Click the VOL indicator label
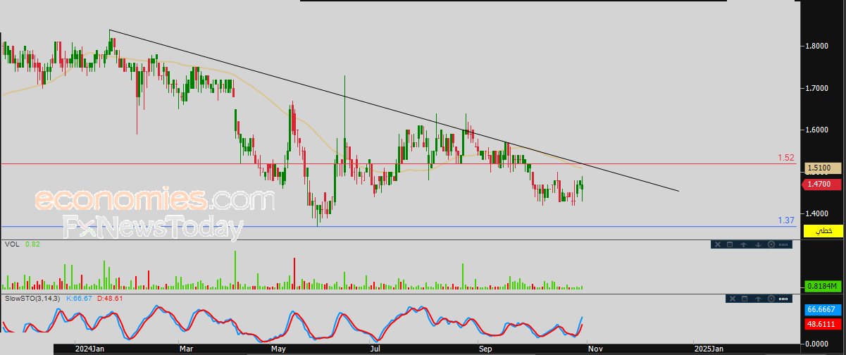 coord(11,244)
